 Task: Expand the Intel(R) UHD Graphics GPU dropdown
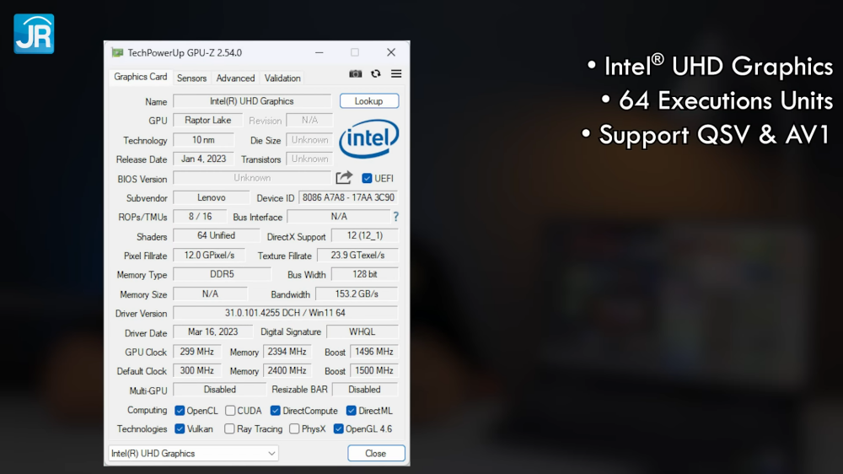pos(194,454)
